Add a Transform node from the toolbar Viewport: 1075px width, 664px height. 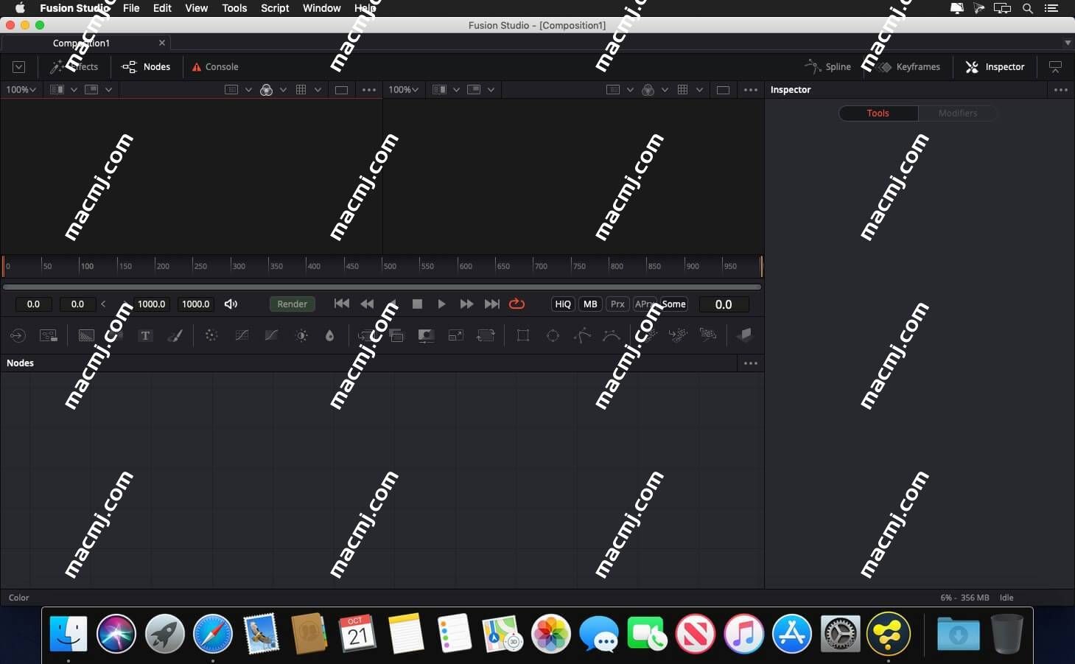click(x=486, y=335)
